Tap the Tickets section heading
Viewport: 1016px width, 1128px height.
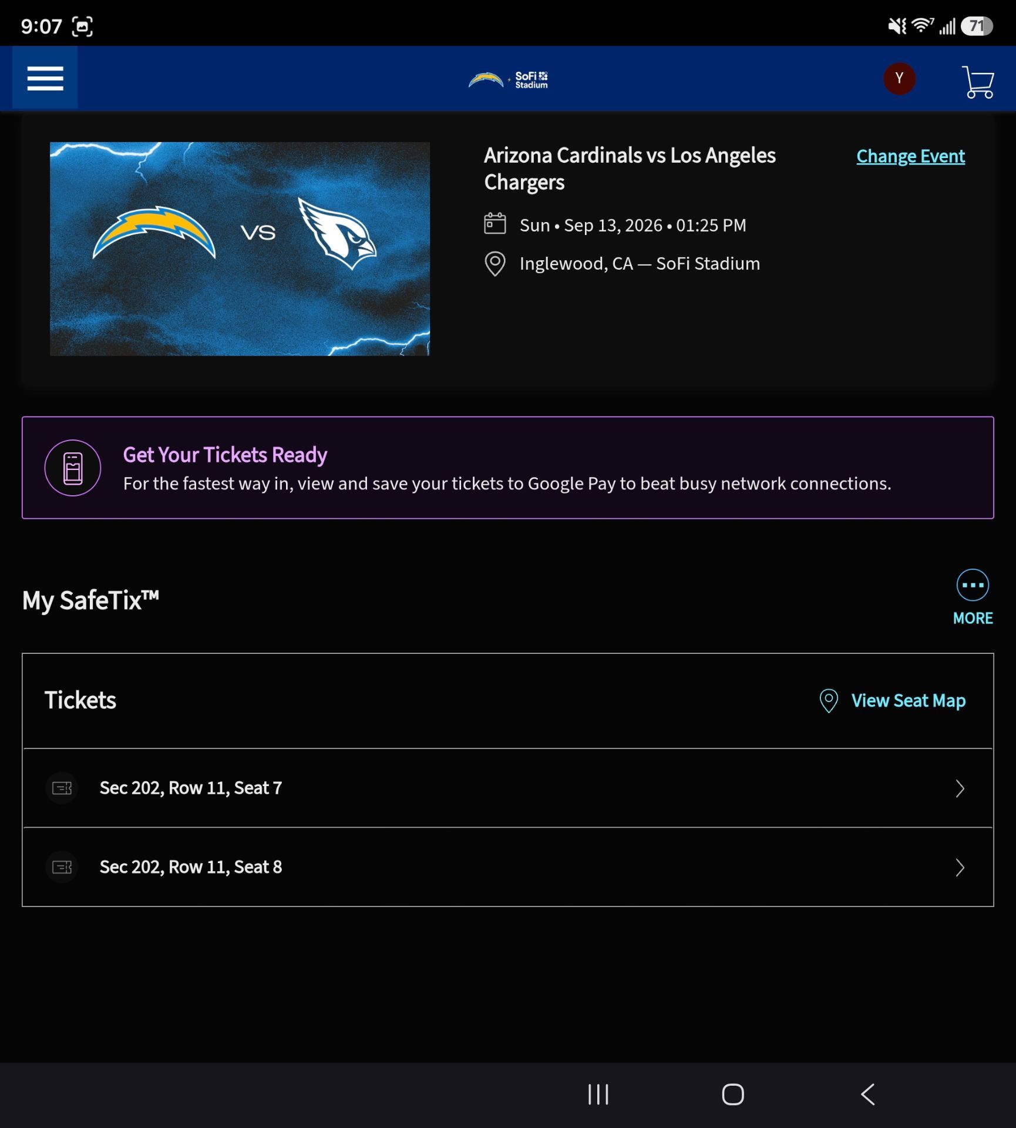tap(80, 700)
